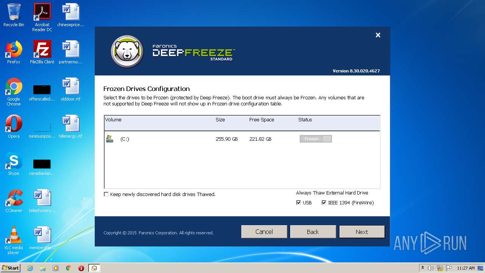The image size is (485, 273).
Task: Open Windows Media Player taskbar icon
Action: (x=56, y=268)
